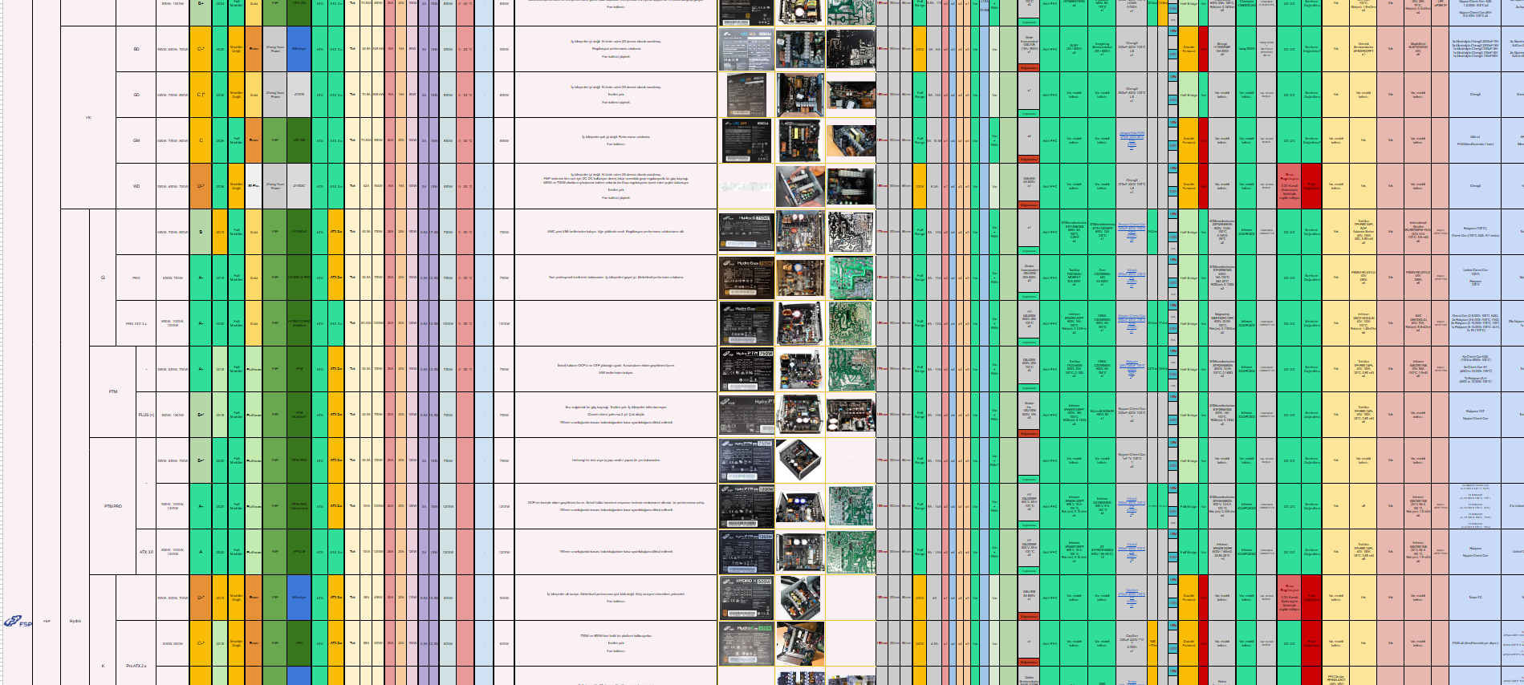The width and height of the screenshot is (1524, 685).
Task: Open the ATX 3.0 row green PCB photo
Action: tap(851, 552)
